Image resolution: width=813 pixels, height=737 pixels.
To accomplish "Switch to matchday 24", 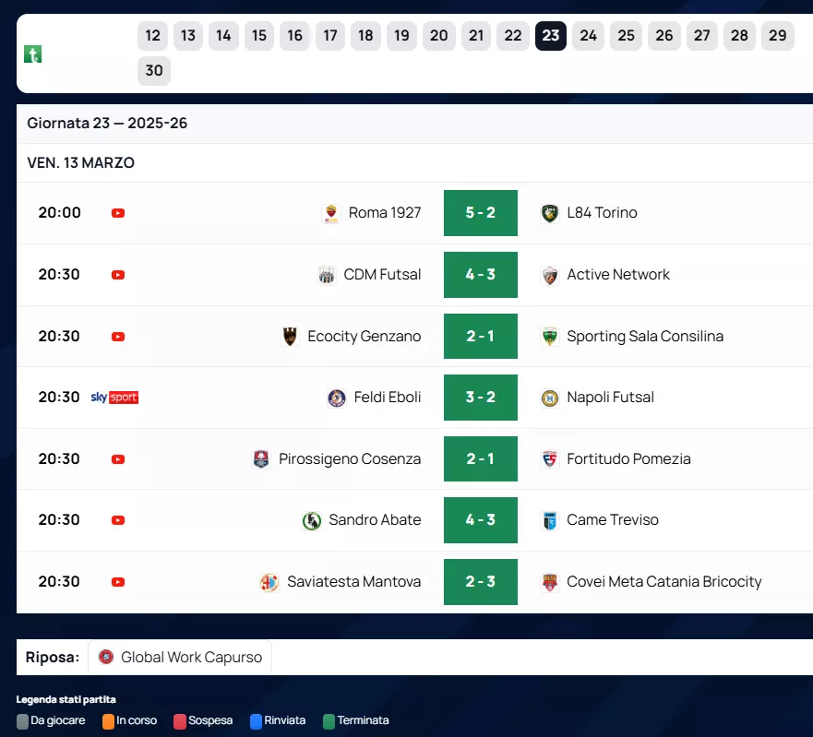I will (x=588, y=36).
